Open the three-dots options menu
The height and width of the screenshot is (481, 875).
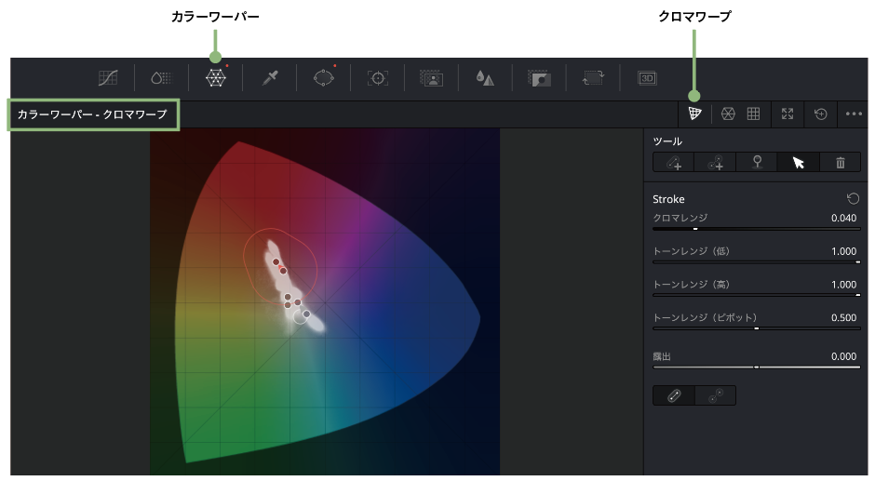[x=854, y=114]
